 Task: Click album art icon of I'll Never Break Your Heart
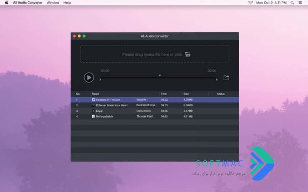click(x=93, y=105)
